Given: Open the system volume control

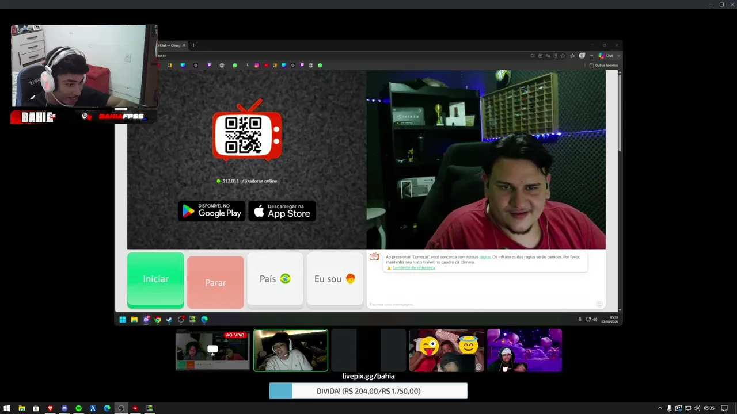Looking at the screenshot, I should [x=697, y=408].
